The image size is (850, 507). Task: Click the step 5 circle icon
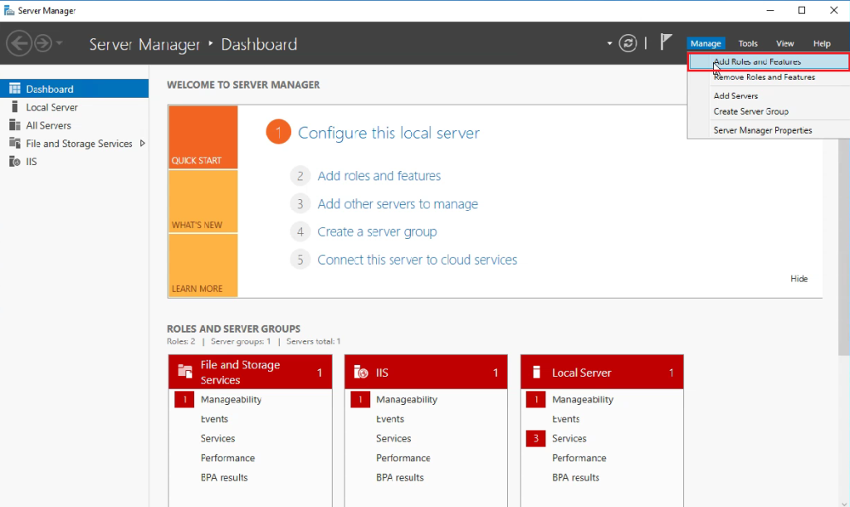(300, 260)
